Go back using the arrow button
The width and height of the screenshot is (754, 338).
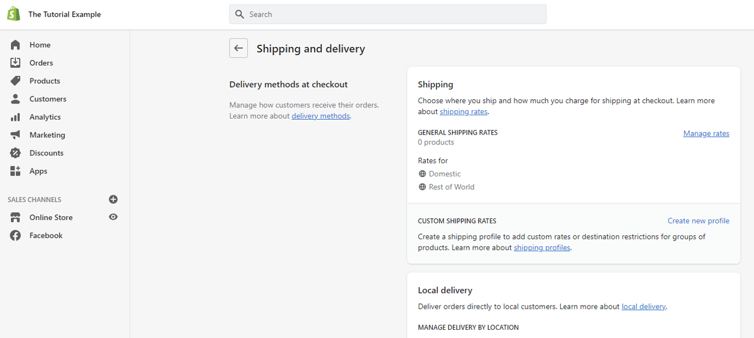pos(238,48)
